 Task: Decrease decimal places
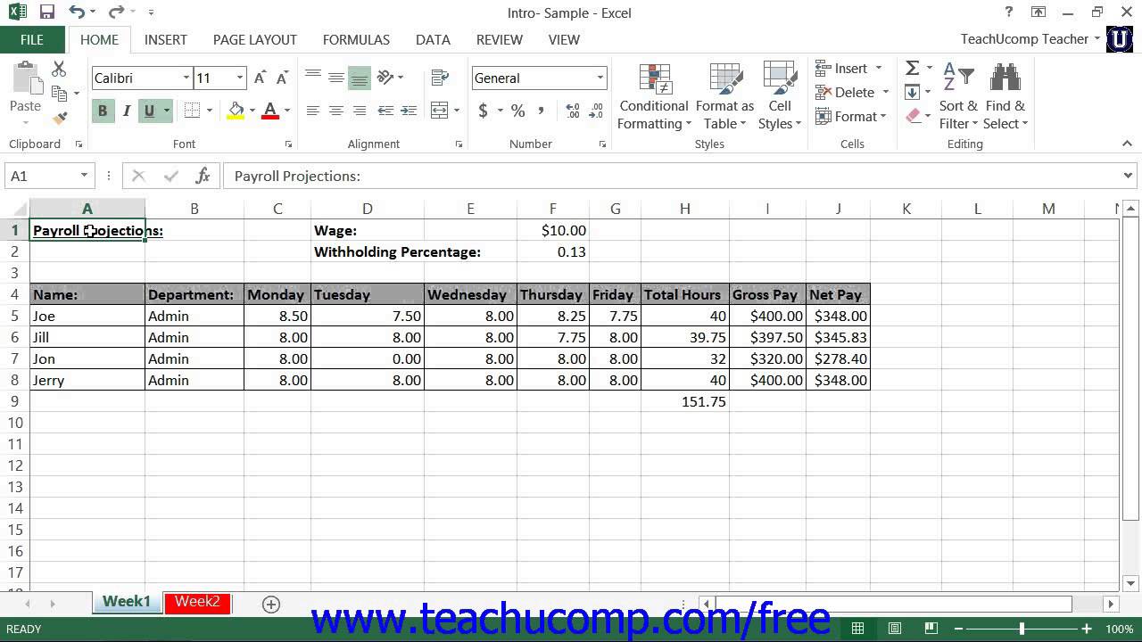tap(596, 111)
